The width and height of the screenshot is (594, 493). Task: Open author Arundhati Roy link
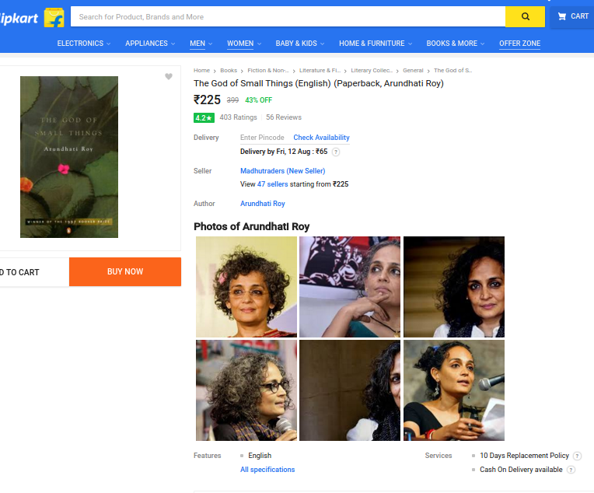pyautogui.click(x=263, y=204)
